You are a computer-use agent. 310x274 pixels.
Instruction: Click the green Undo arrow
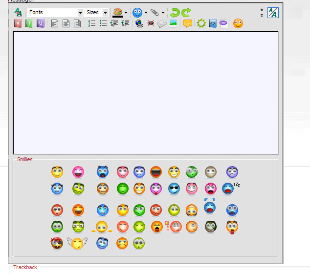coord(175,13)
